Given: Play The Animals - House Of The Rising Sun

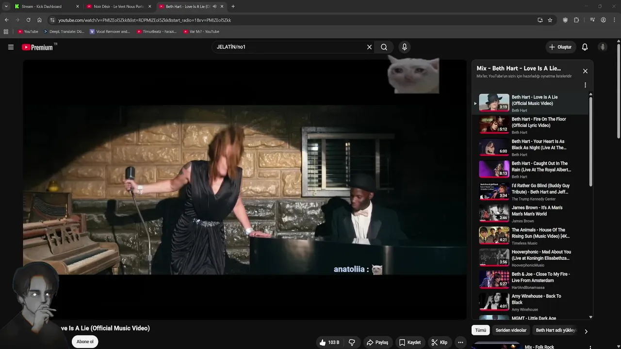Looking at the screenshot, I should 531,236.
